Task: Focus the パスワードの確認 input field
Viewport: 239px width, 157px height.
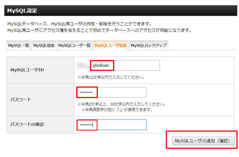Action: [111, 125]
